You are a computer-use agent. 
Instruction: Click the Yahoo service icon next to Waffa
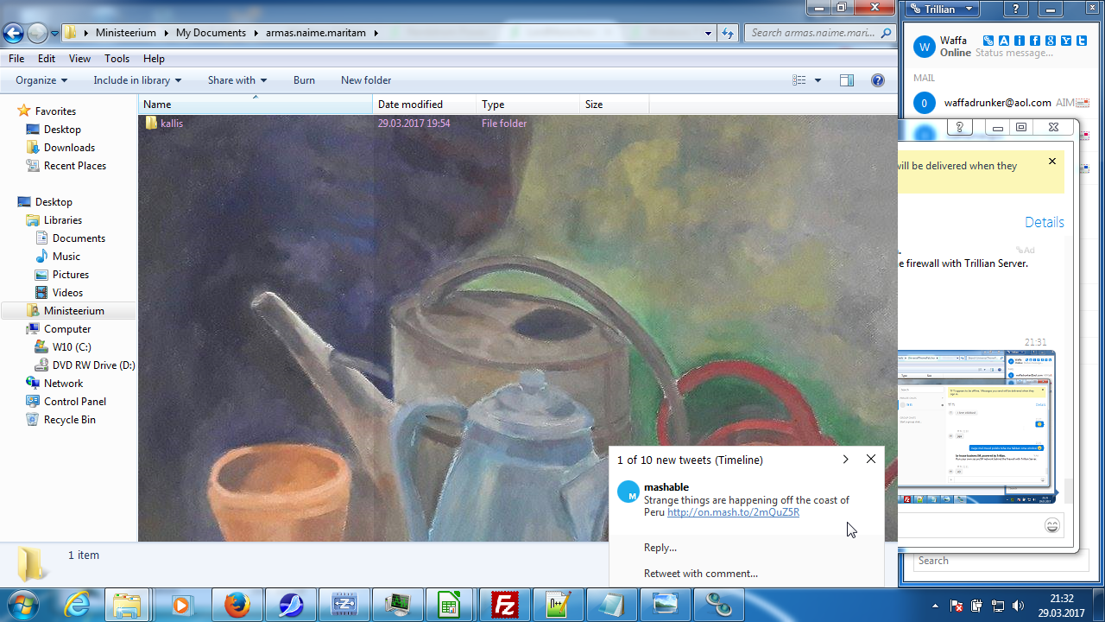[1066, 41]
